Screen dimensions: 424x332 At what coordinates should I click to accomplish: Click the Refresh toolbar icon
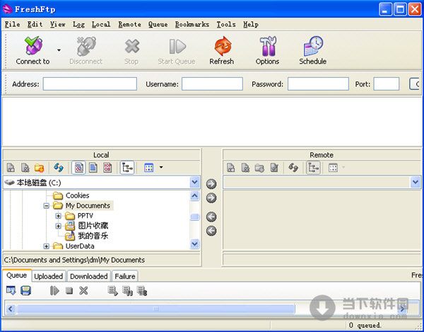[221, 51]
